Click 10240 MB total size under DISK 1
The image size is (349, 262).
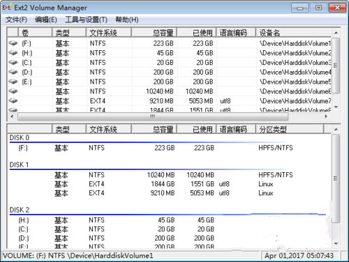(161, 175)
